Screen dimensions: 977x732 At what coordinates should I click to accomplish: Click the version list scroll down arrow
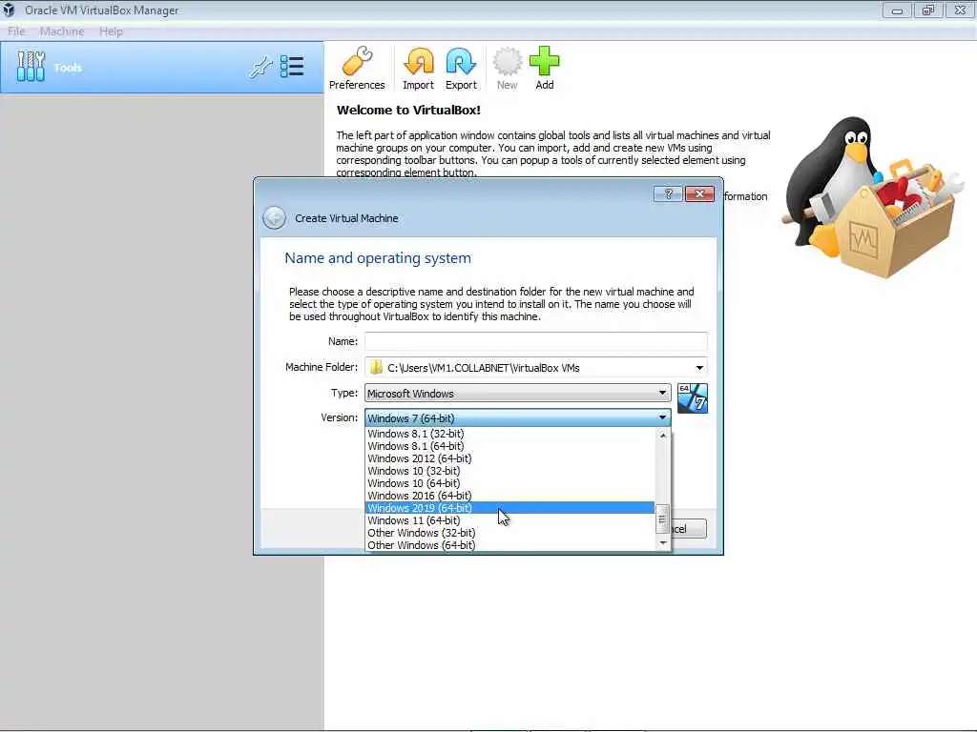pos(663,543)
